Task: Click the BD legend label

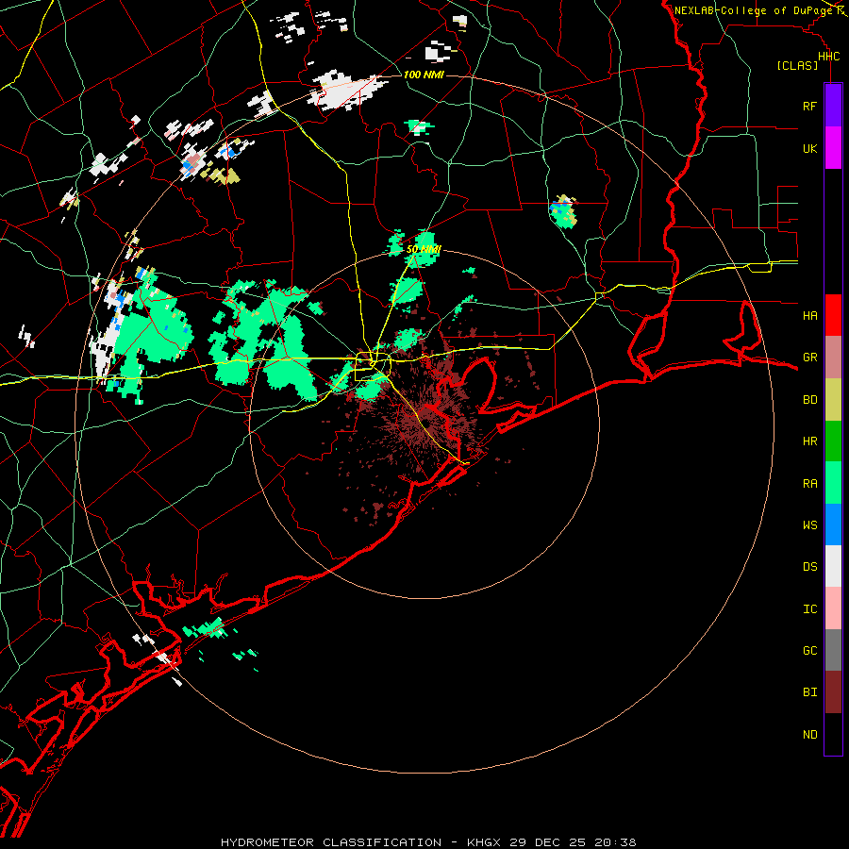Action: coord(809,400)
